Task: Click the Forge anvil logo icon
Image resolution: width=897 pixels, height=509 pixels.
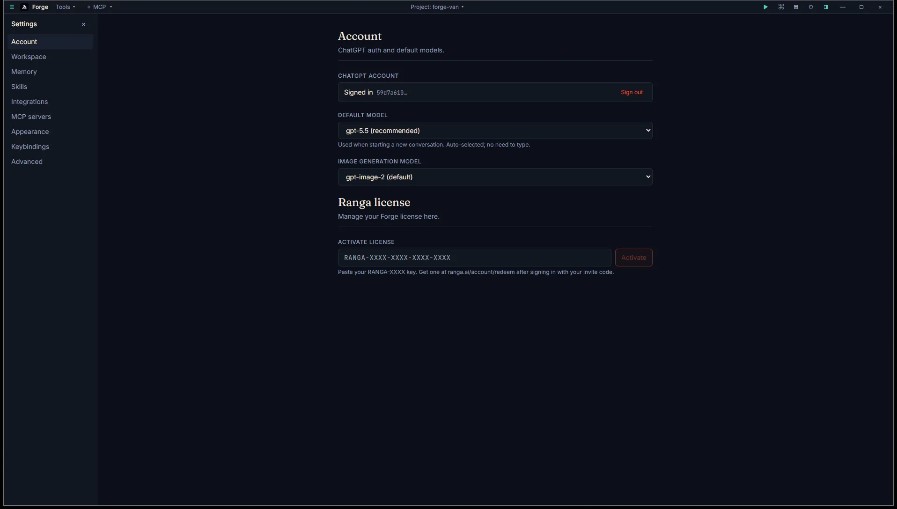Action: pos(24,7)
